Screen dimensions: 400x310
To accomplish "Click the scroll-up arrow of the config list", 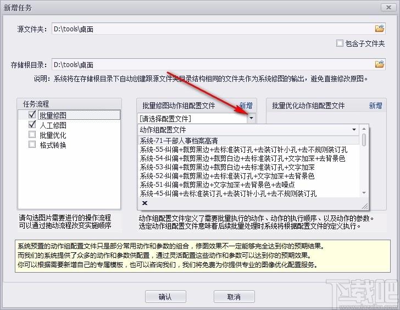I will (364, 129).
